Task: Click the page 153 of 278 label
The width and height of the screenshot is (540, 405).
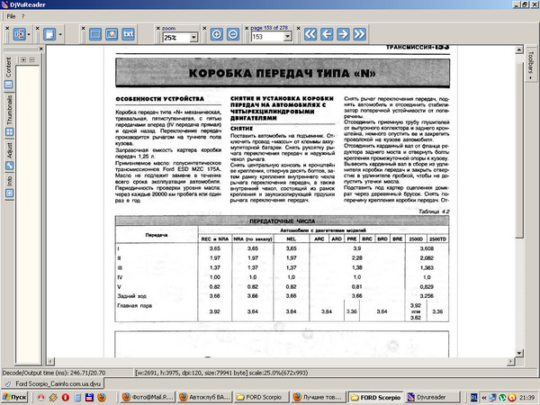Action: pyautogui.click(x=269, y=28)
